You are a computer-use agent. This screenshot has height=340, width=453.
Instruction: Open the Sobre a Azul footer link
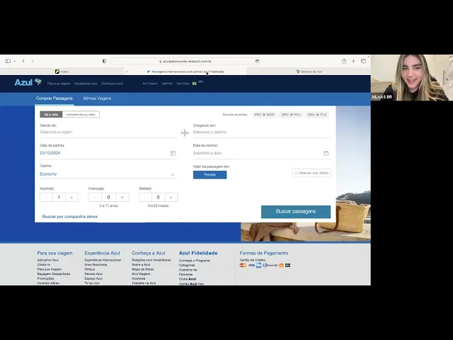coord(141,264)
